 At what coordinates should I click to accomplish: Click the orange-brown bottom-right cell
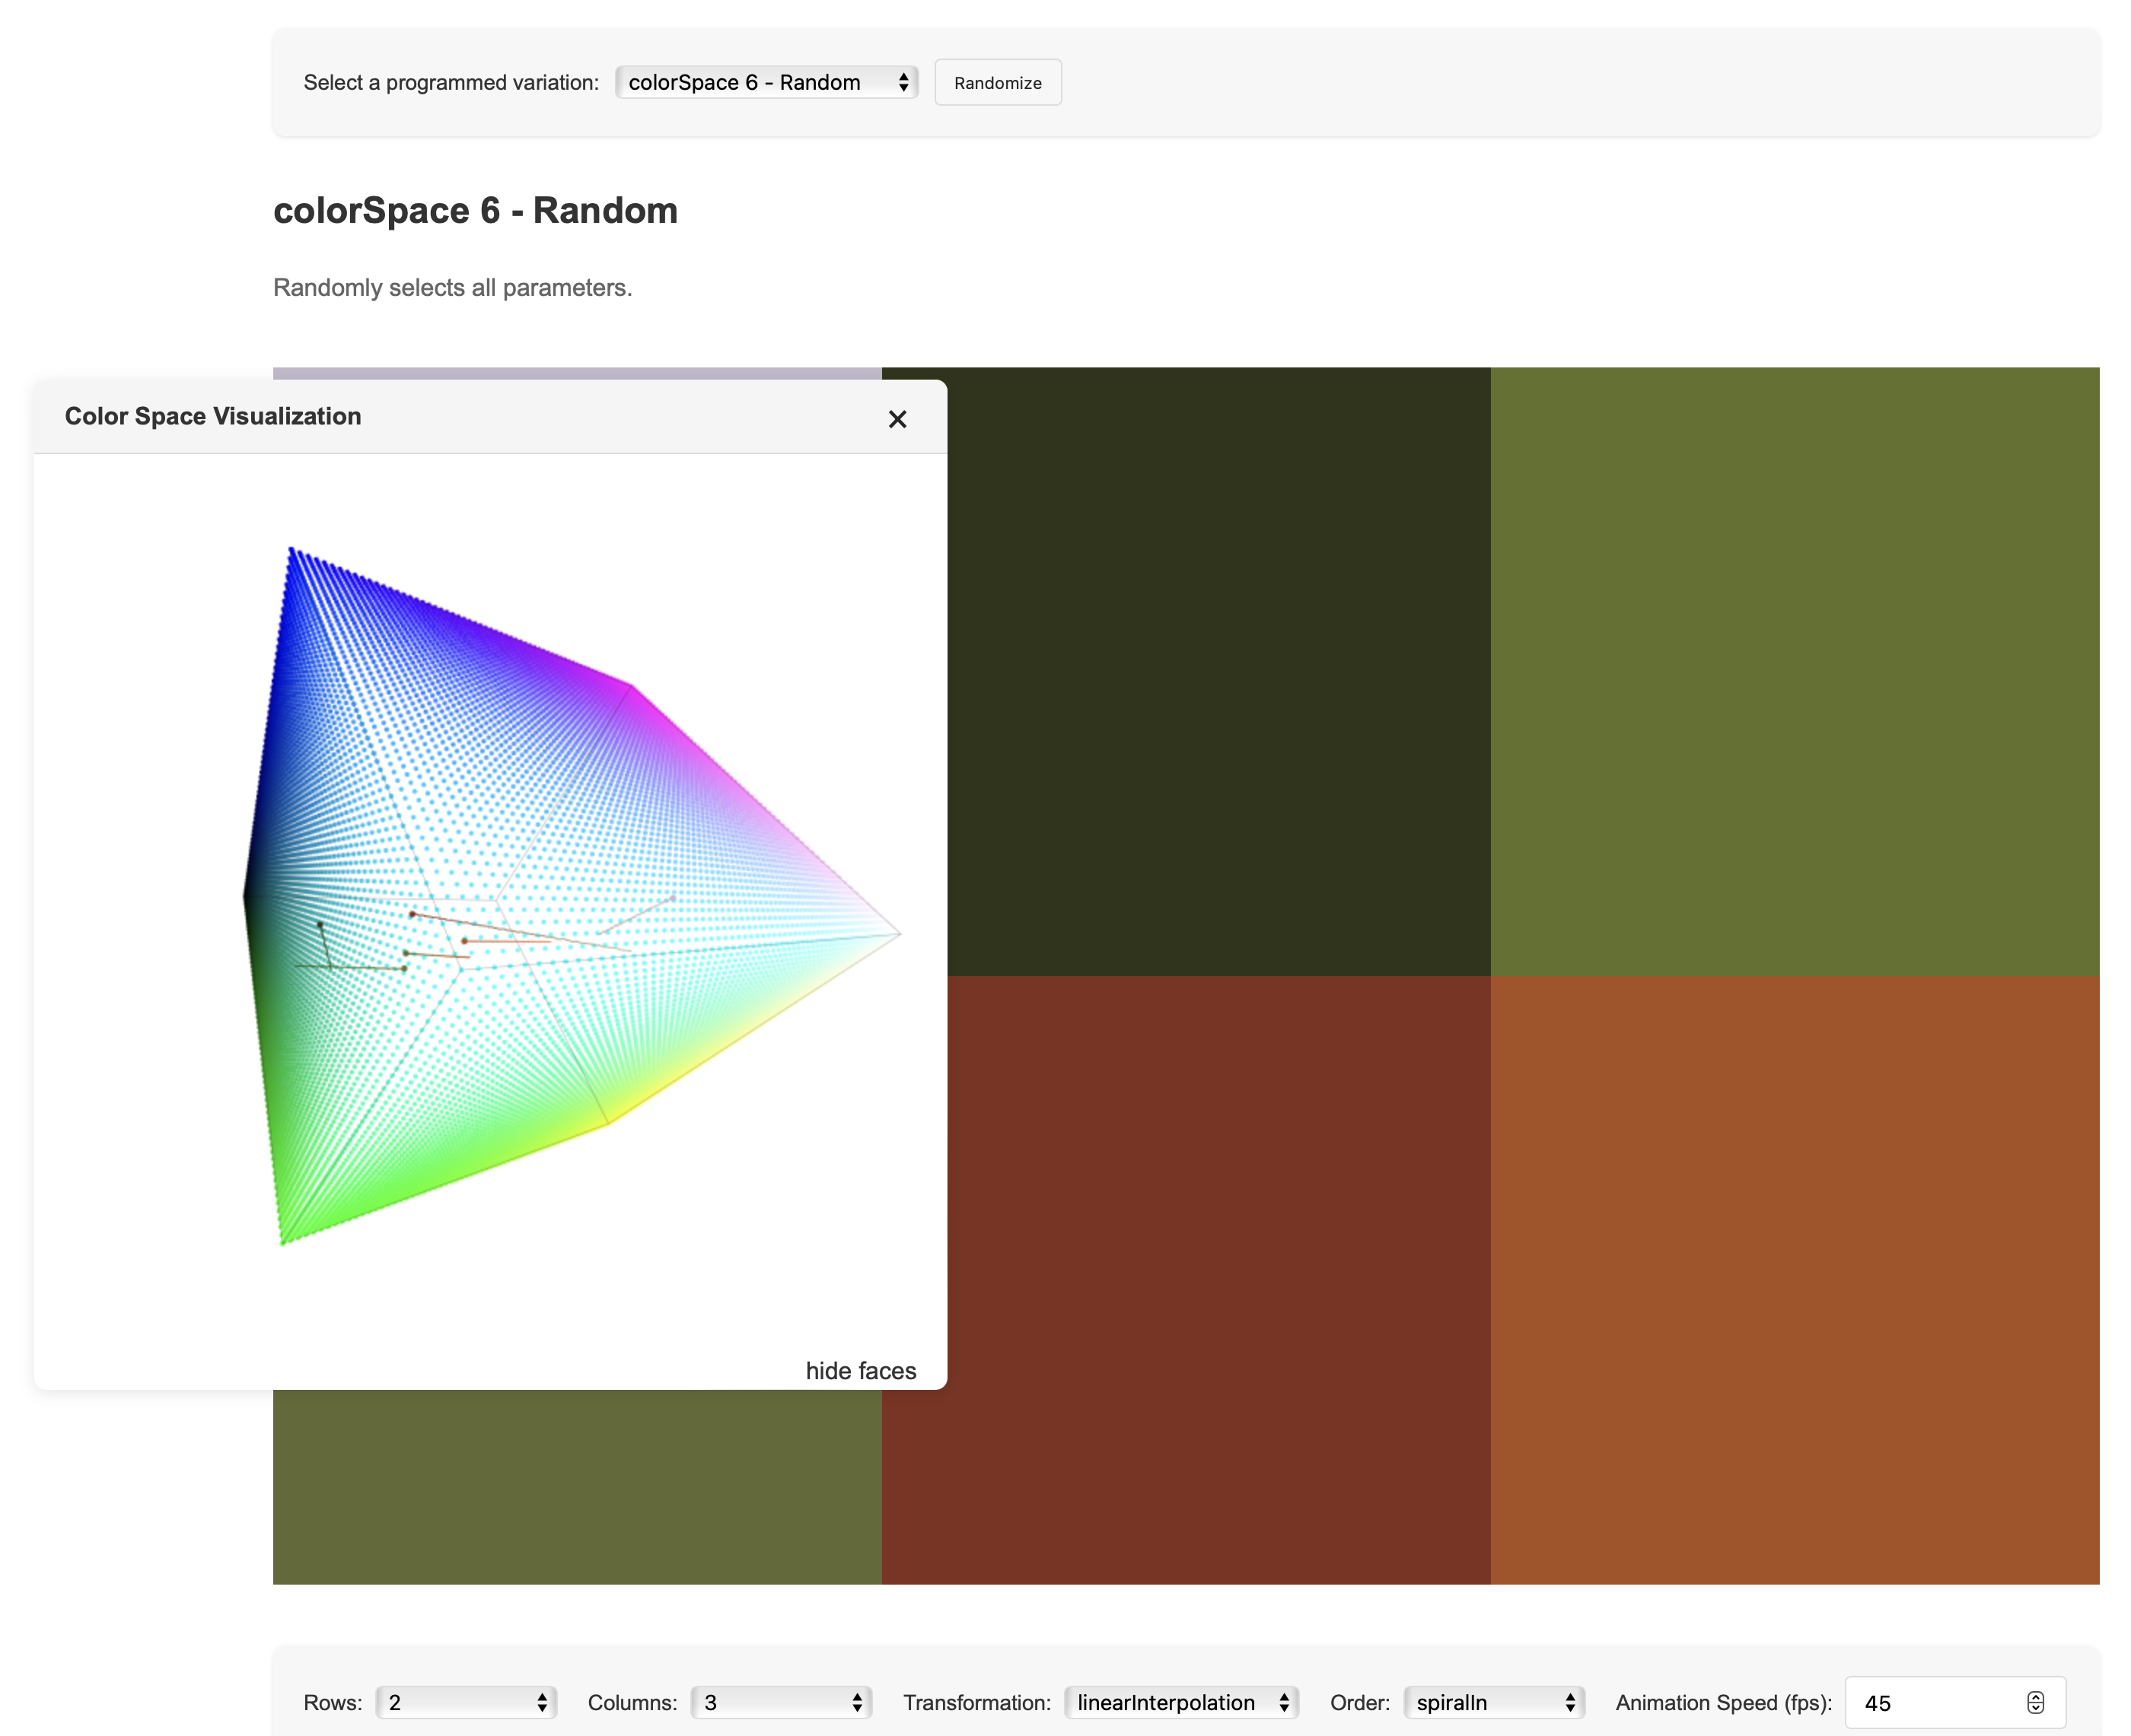[1795, 1280]
